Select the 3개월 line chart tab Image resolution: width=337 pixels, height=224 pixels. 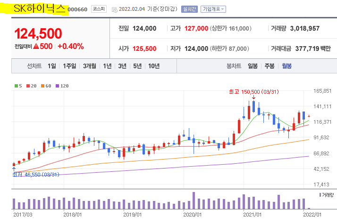90,66
